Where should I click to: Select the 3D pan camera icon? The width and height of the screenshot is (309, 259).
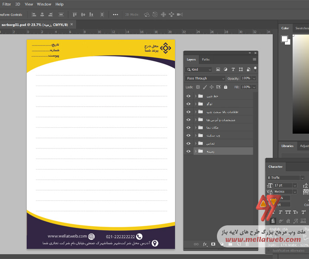[x=163, y=15]
